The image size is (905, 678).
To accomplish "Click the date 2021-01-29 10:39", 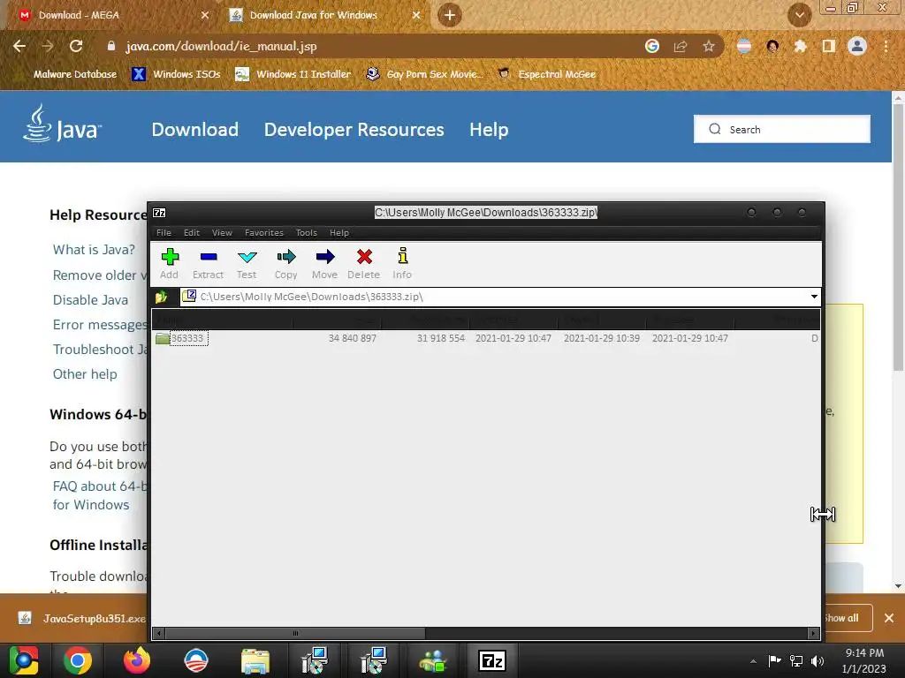I will point(601,338).
